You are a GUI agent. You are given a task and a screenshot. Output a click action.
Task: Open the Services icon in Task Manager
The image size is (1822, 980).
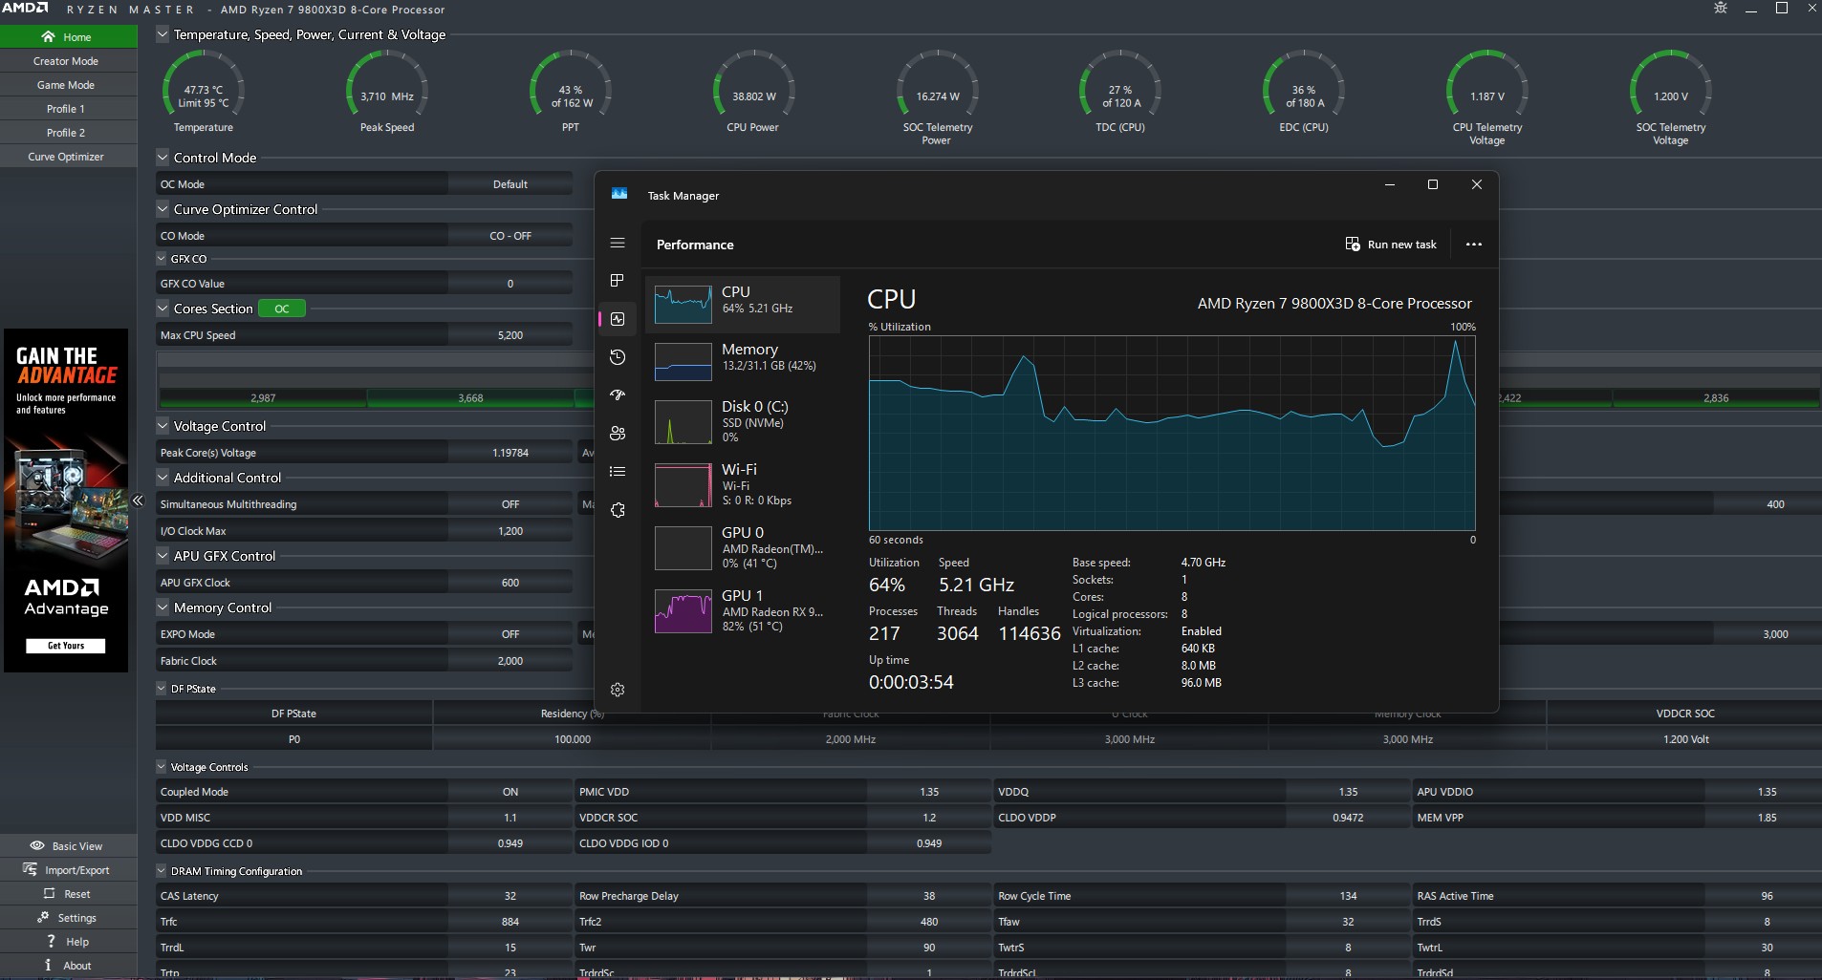point(618,510)
